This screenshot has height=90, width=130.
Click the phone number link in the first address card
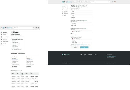tap(15, 60)
